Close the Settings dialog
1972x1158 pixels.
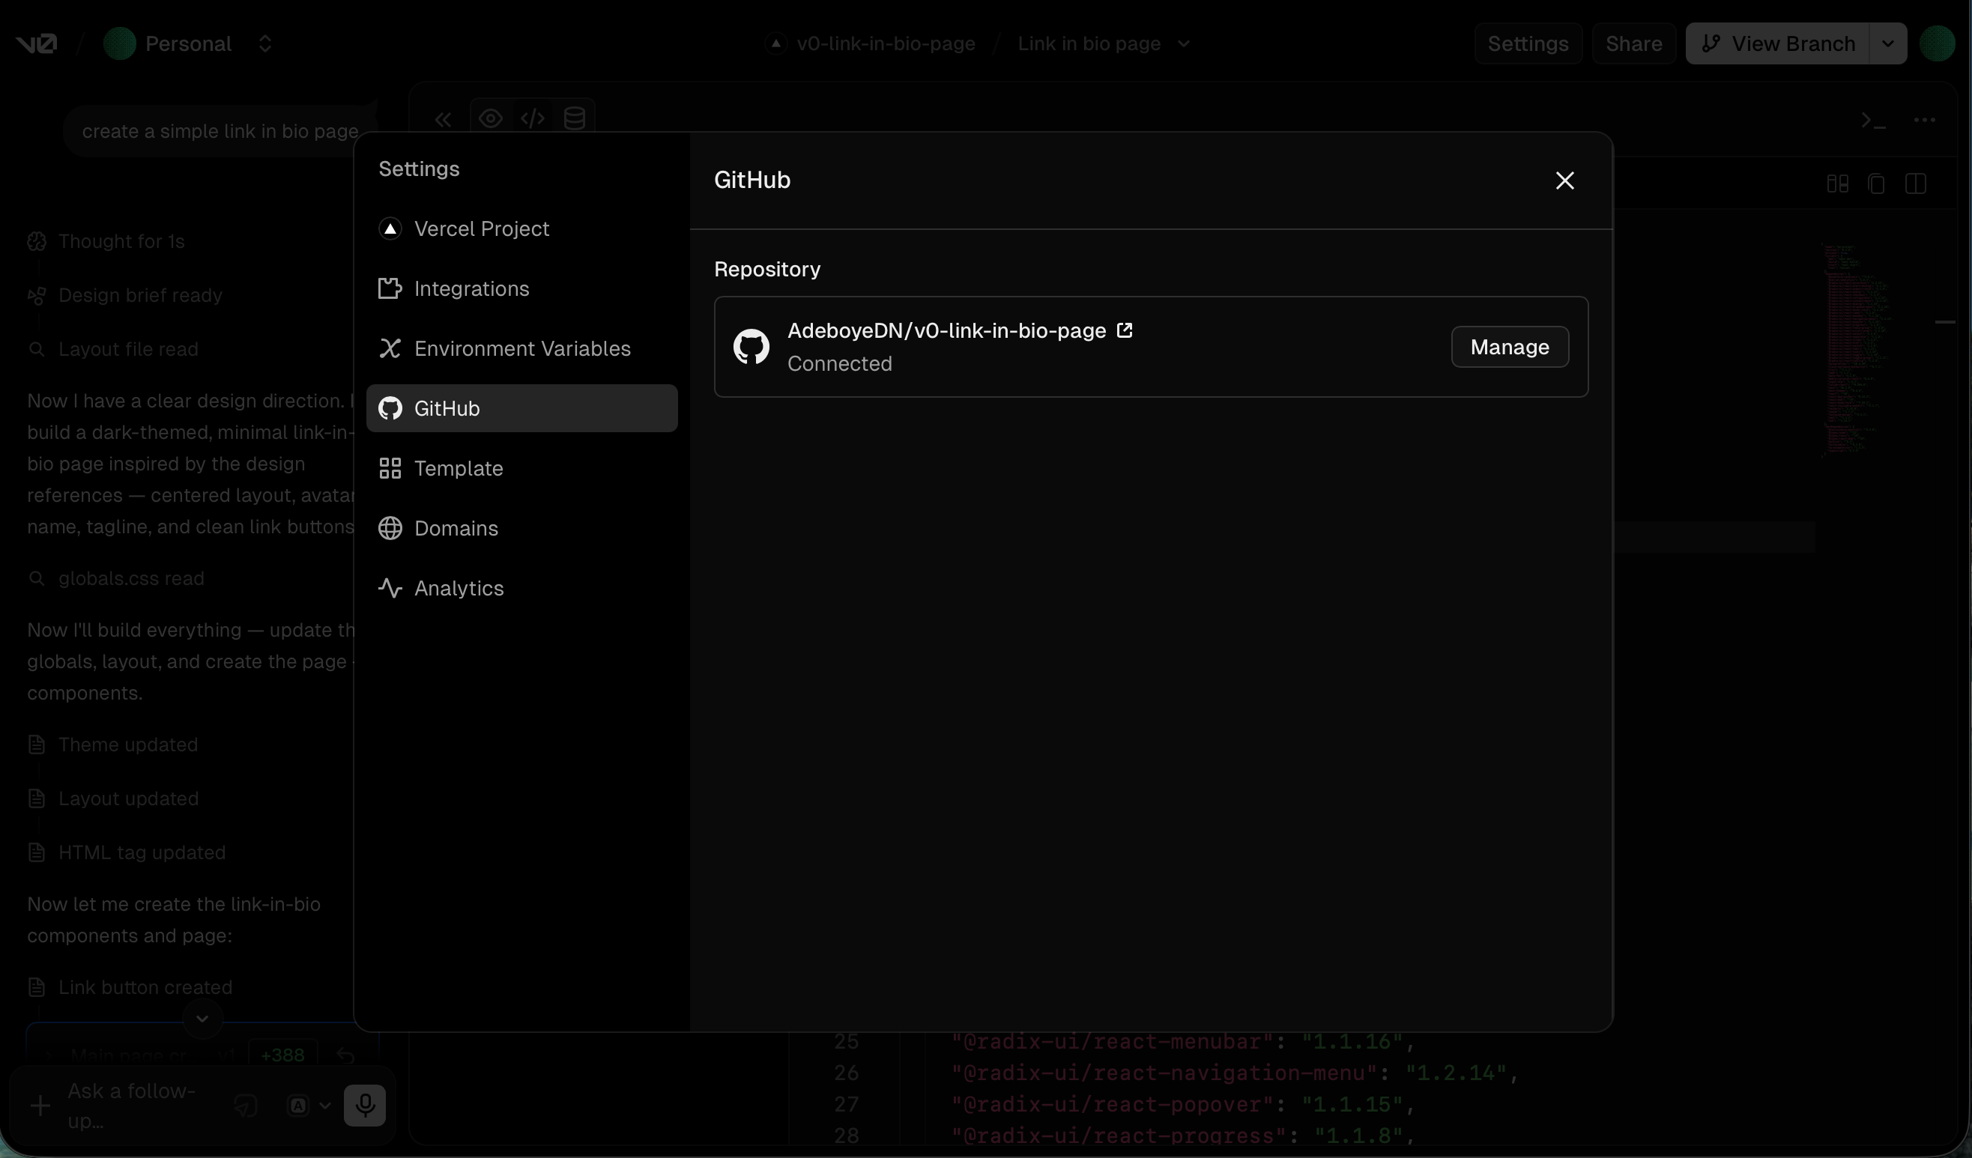[1564, 181]
